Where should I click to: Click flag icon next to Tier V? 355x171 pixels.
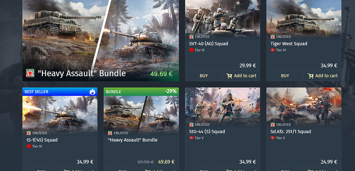[192, 138]
